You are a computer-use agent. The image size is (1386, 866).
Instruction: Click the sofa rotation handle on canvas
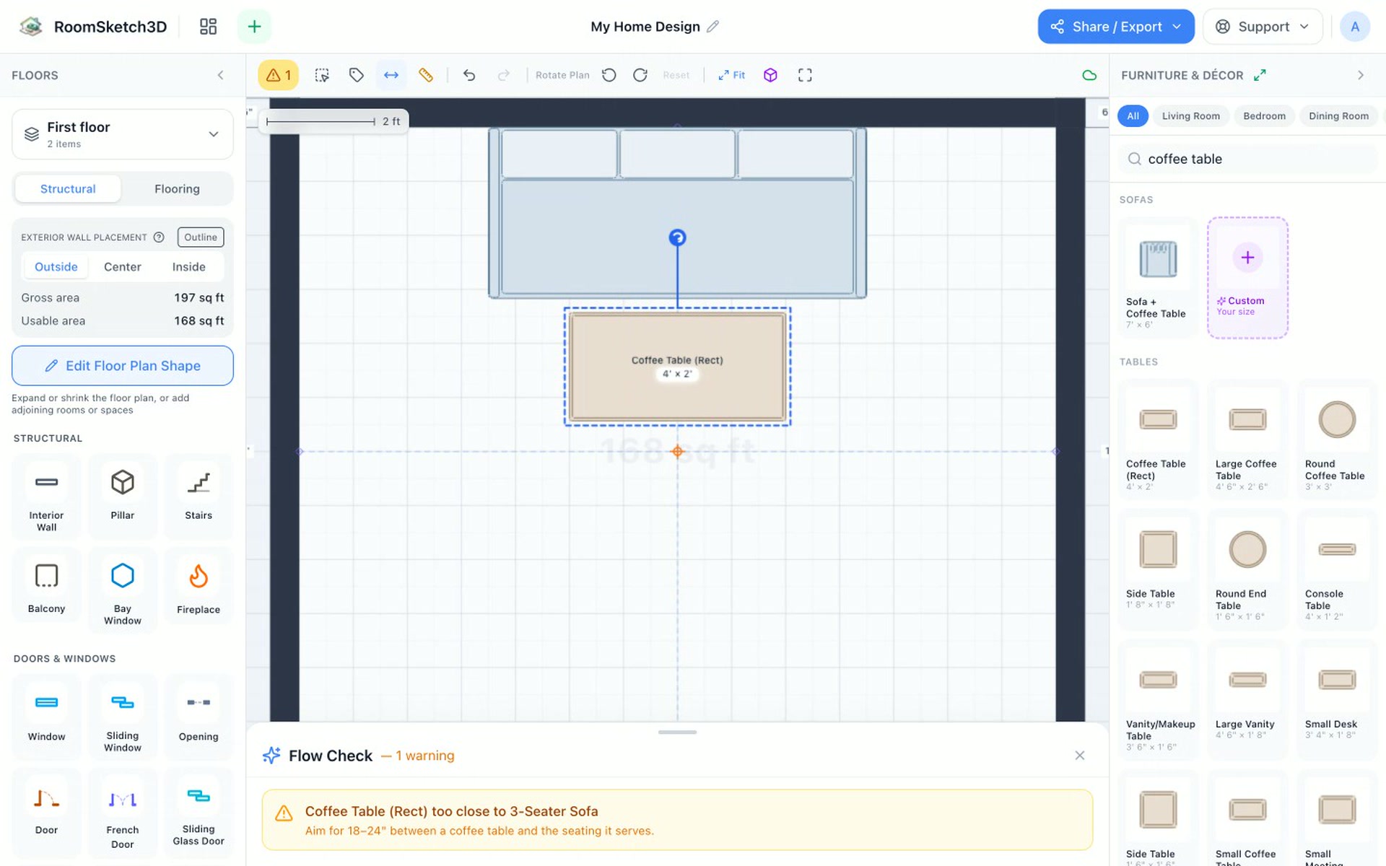pos(677,237)
